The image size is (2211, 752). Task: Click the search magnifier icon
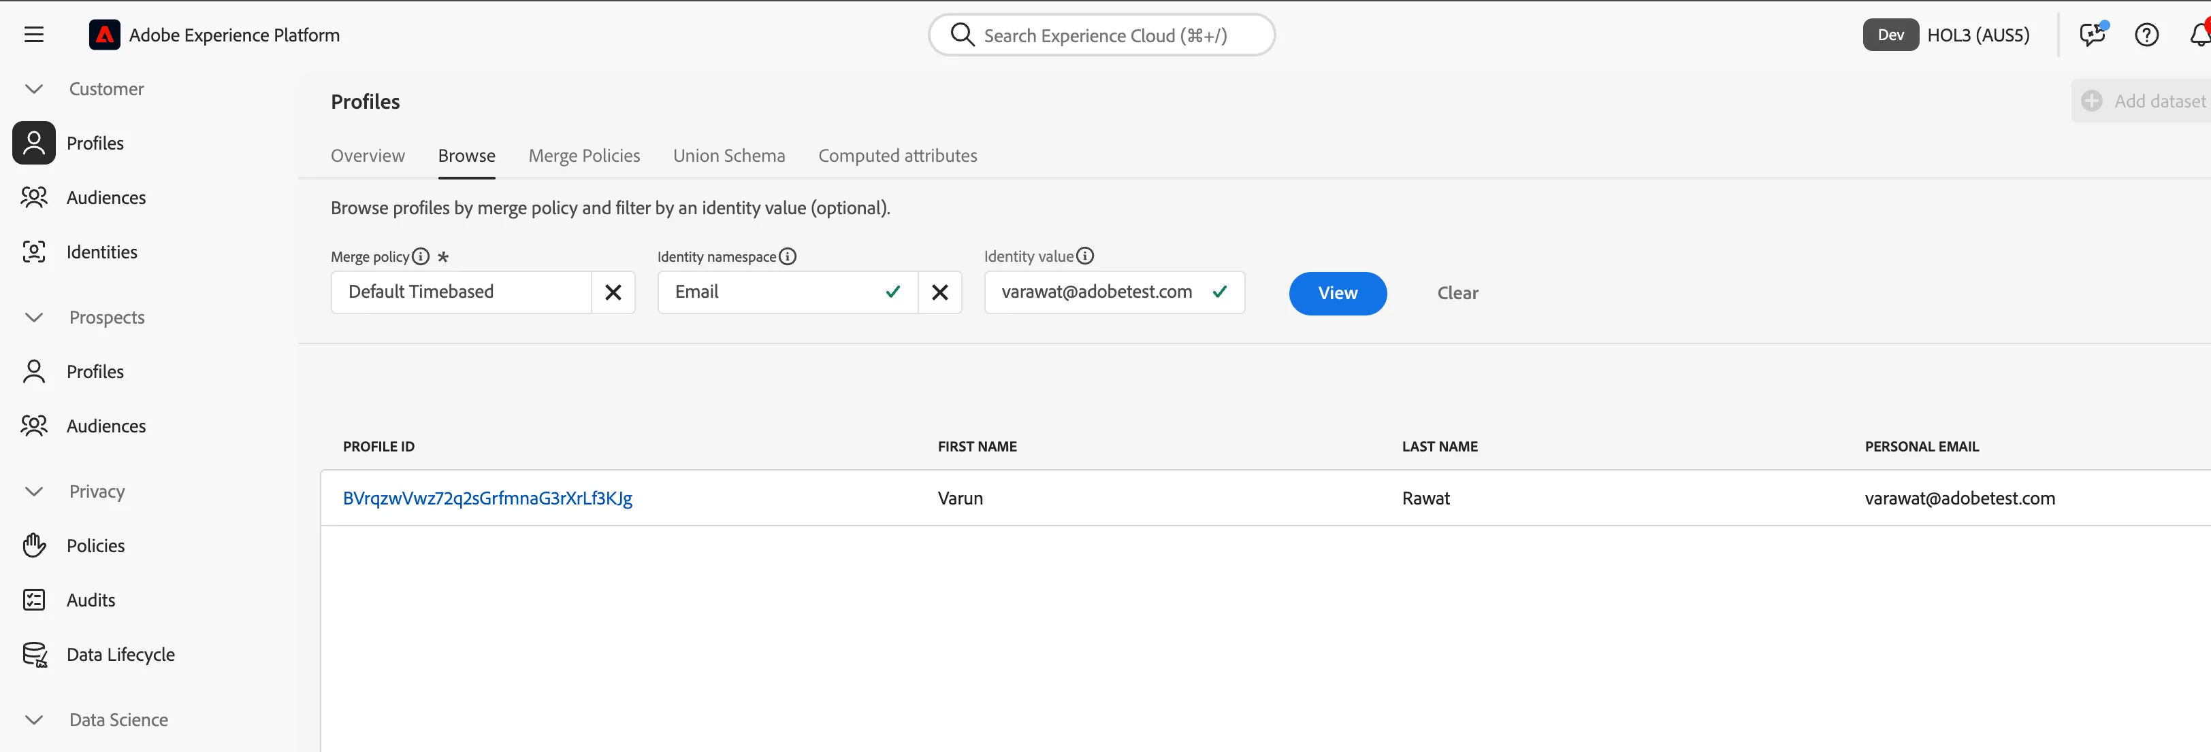(x=962, y=34)
